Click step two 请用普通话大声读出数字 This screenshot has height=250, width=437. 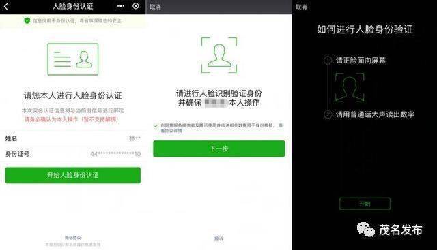[x=375, y=114]
